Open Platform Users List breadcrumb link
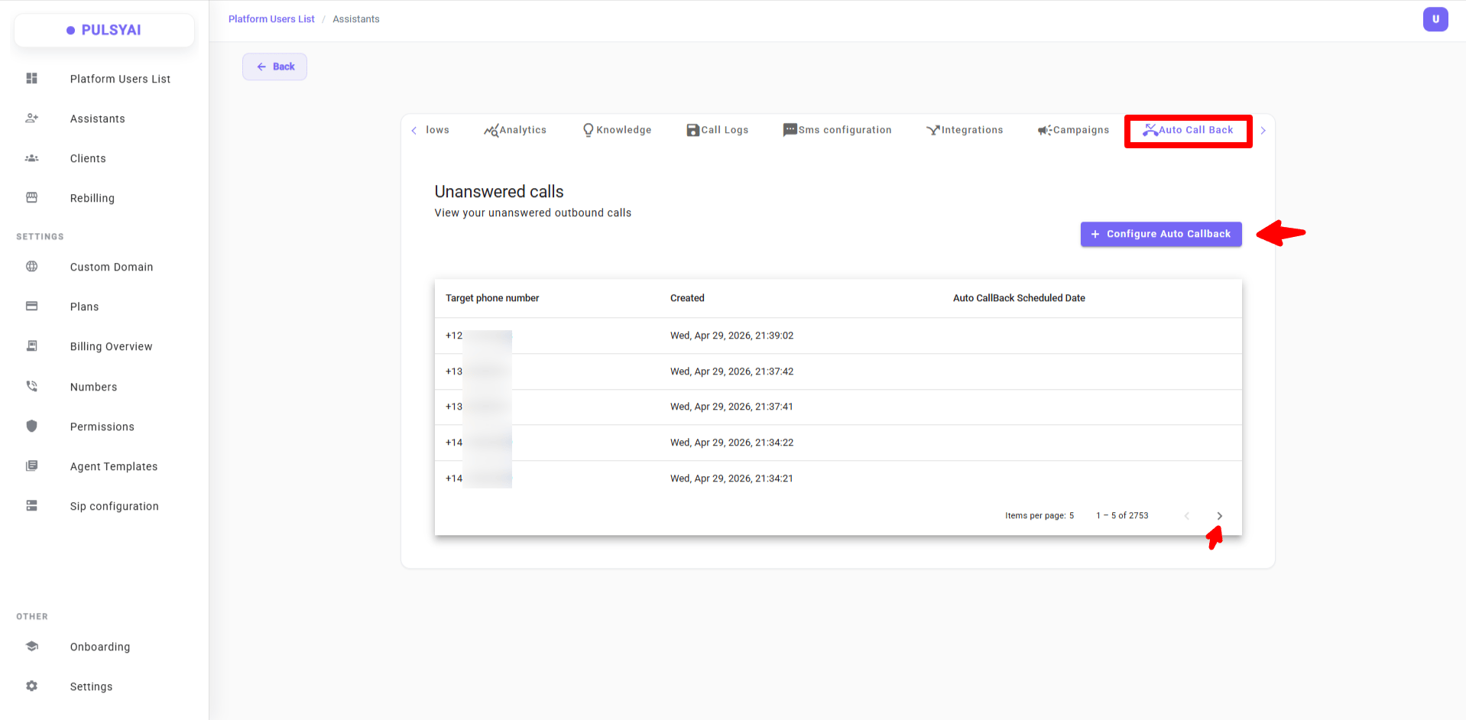 coord(271,19)
